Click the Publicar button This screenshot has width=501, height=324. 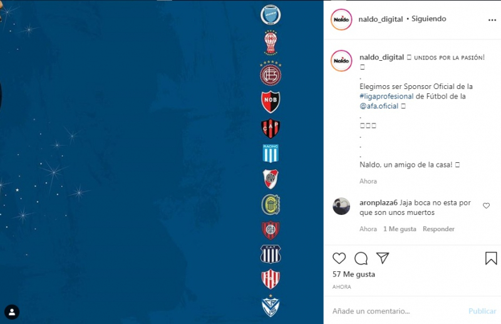482,311
